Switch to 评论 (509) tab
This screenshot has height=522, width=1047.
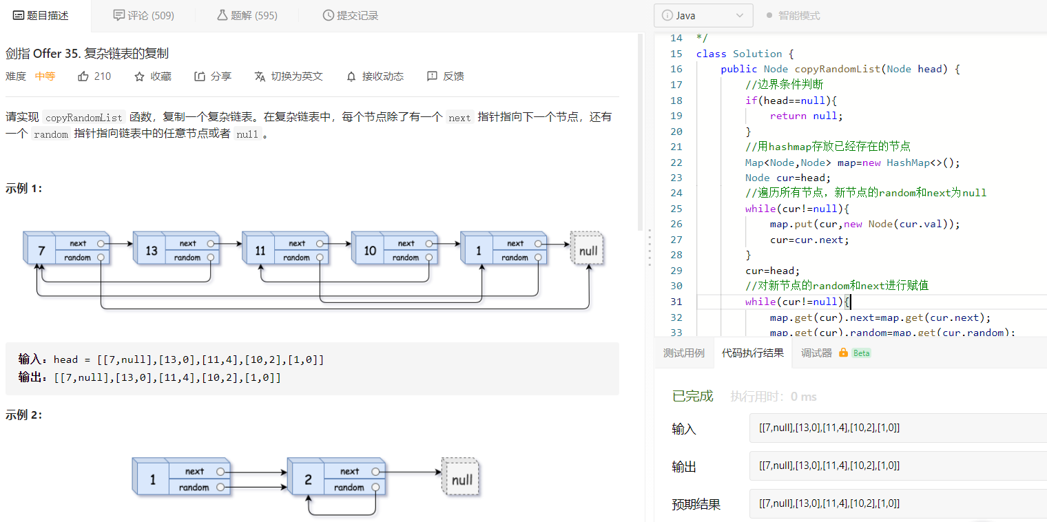click(143, 15)
